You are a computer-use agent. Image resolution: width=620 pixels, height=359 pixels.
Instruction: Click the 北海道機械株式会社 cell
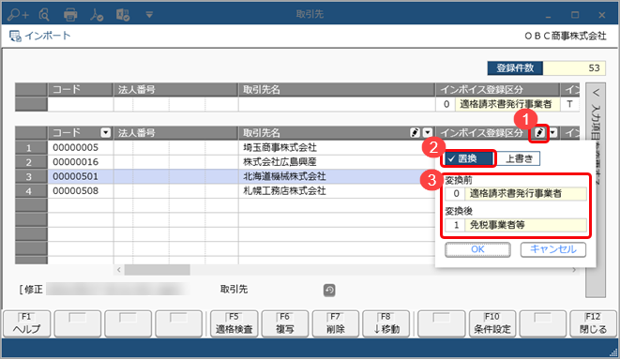click(x=336, y=176)
